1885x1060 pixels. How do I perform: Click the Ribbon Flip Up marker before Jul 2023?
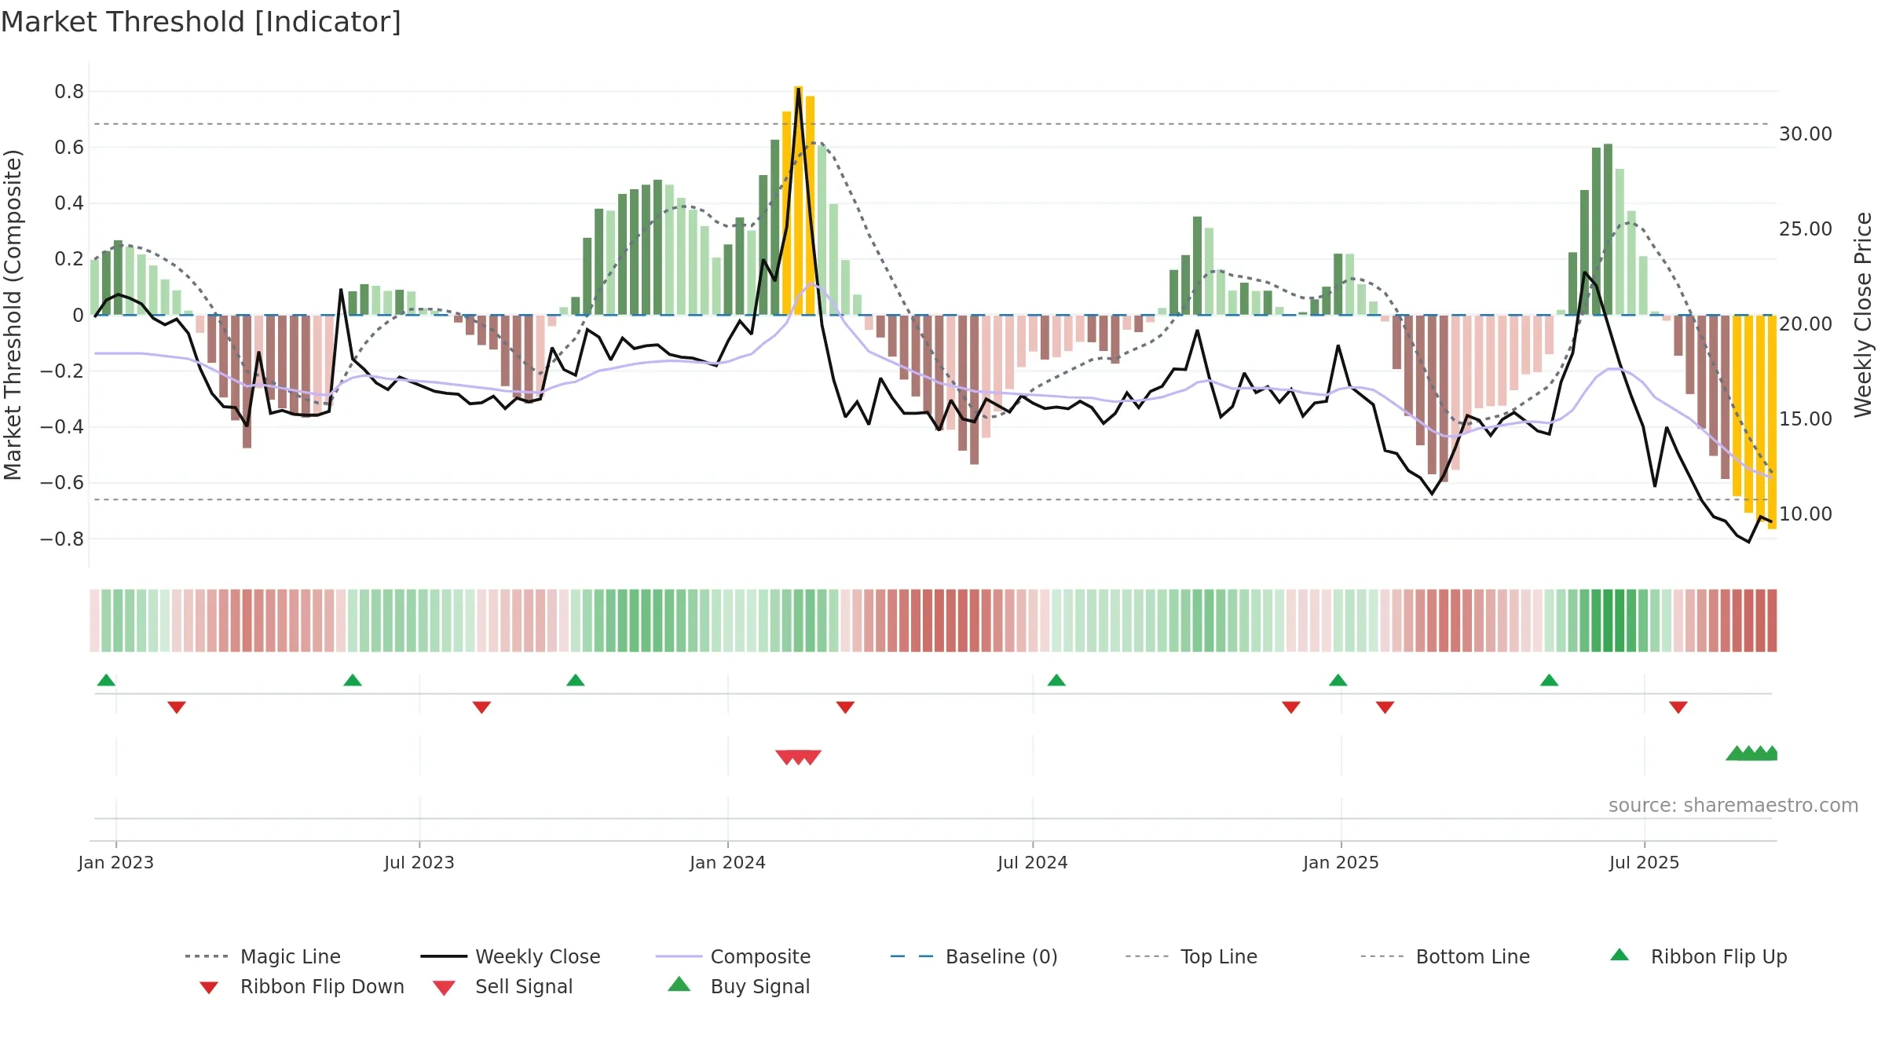(x=353, y=680)
